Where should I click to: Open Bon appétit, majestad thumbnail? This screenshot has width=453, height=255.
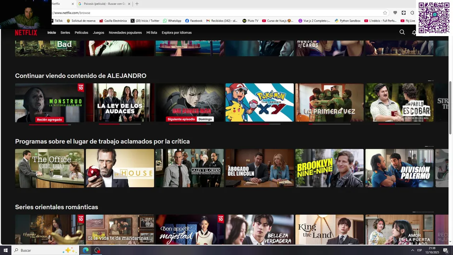[190, 229]
